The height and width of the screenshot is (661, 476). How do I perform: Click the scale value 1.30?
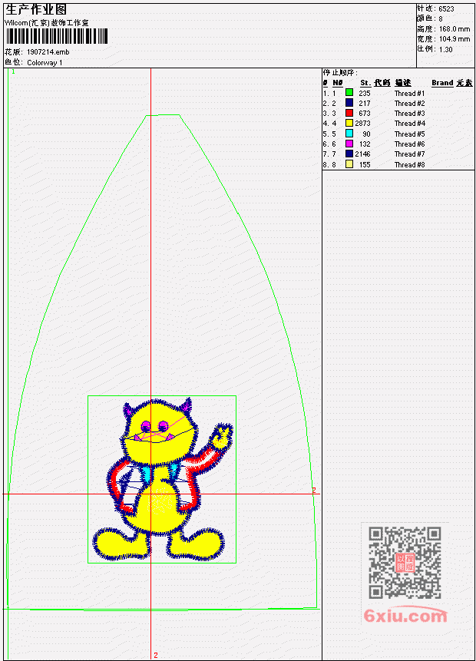[x=445, y=49]
